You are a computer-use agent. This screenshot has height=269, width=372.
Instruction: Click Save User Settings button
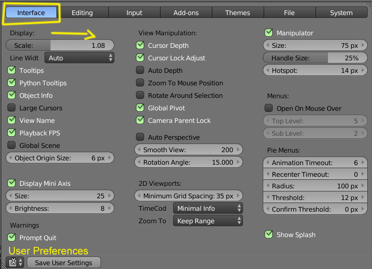click(x=63, y=263)
